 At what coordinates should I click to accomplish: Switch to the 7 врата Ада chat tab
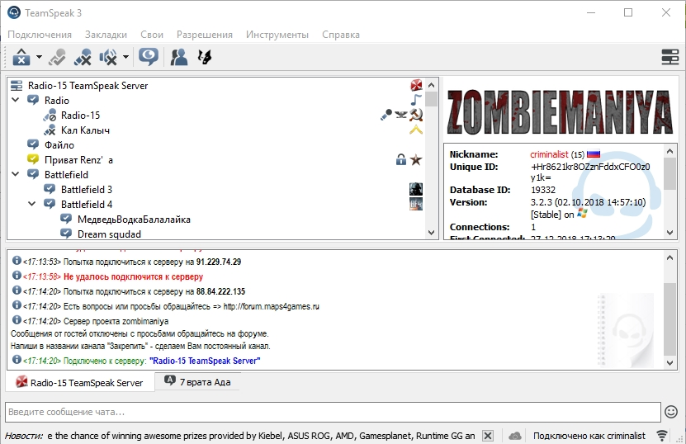tap(197, 381)
